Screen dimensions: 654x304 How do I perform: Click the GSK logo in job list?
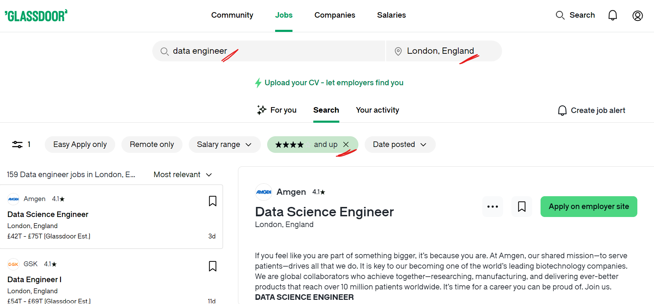[x=14, y=264]
